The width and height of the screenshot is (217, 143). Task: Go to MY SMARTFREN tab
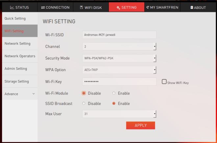pyautogui.click(x=162, y=7)
